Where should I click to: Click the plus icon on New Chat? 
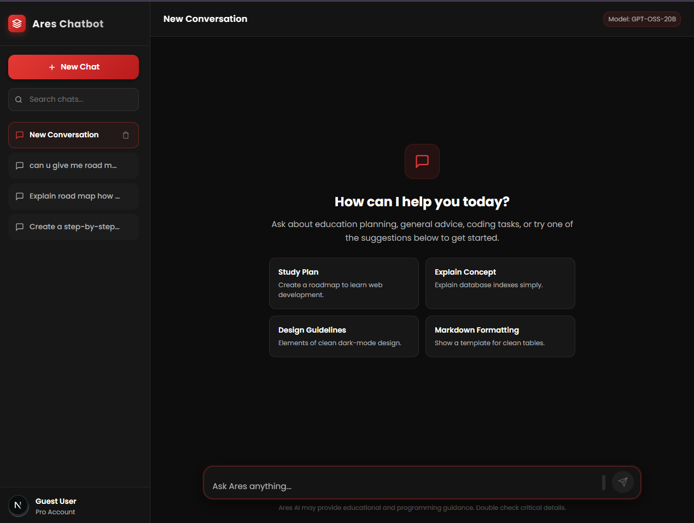point(52,67)
